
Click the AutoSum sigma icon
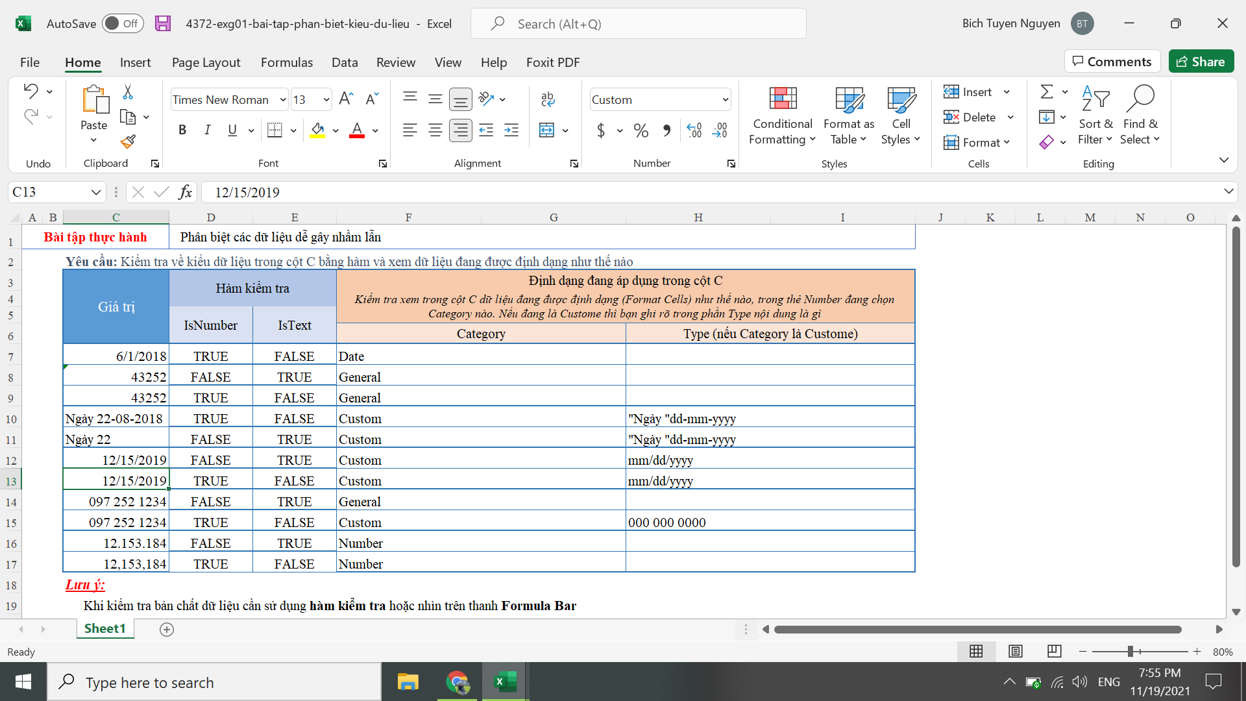pyautogui.click(x=1046, y=92)
